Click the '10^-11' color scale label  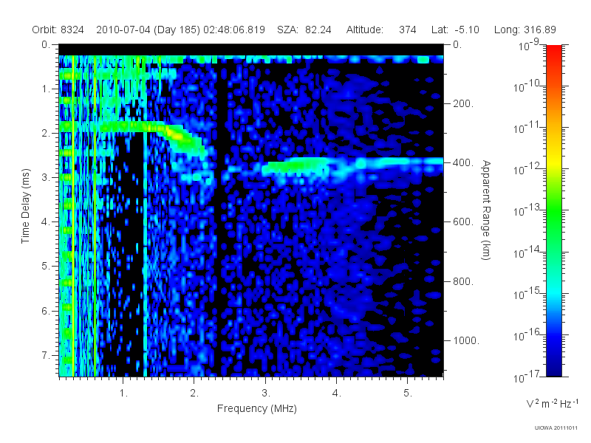(528, 127)
